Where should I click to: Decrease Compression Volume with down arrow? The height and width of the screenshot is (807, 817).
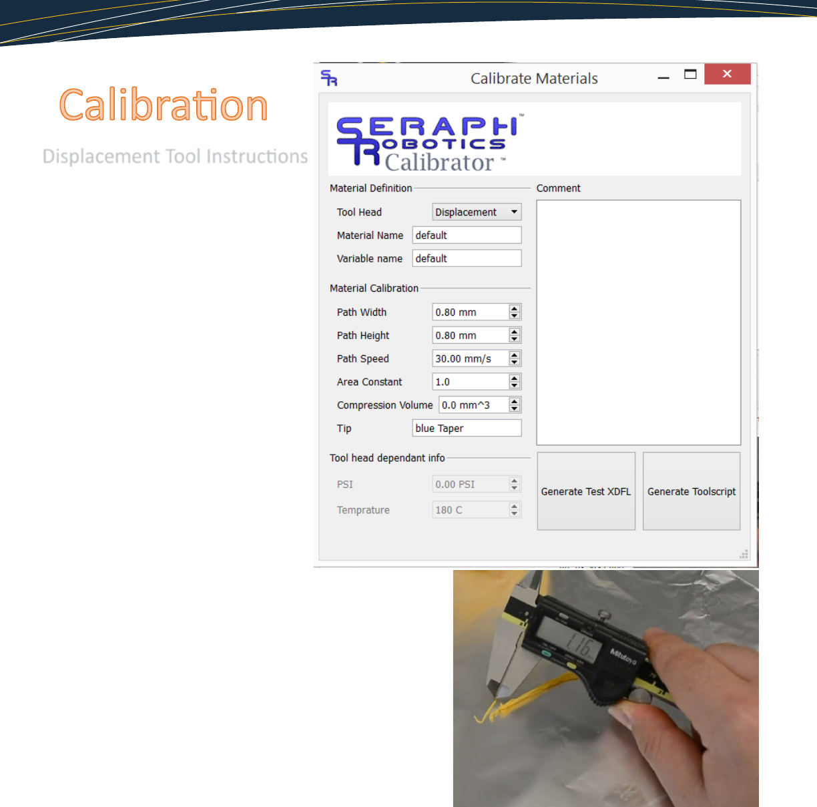coord(514,409)
